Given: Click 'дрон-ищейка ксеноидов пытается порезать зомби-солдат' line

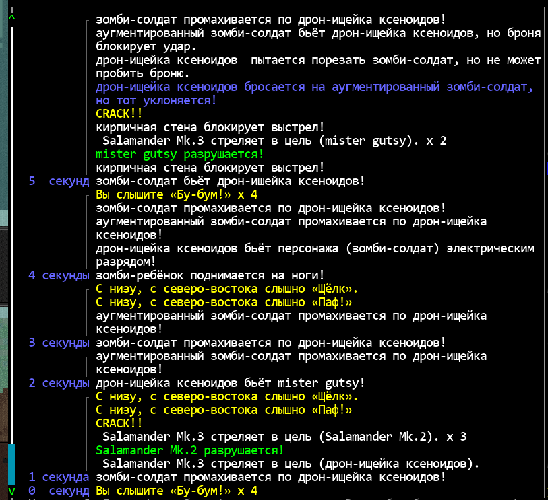Looking at the screenshot, I should tap(318, 60).
